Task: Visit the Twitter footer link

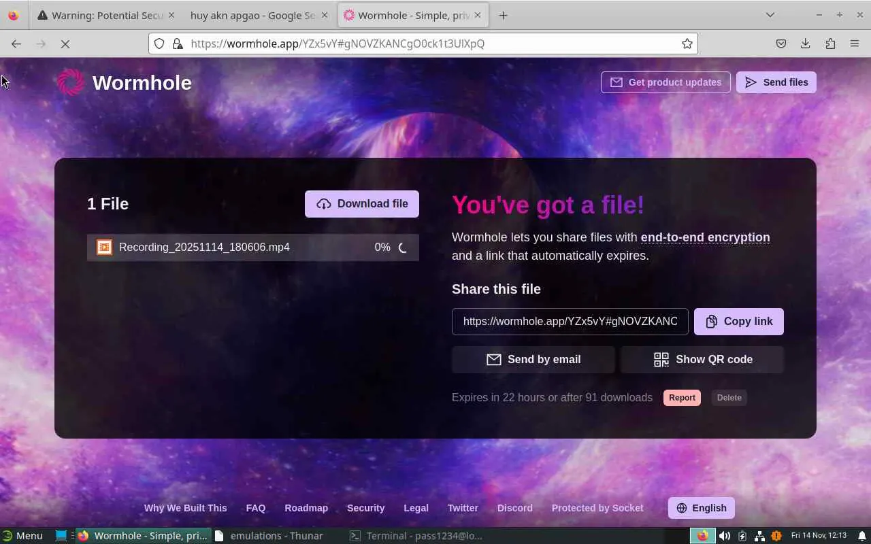Action: pos(463,508)
